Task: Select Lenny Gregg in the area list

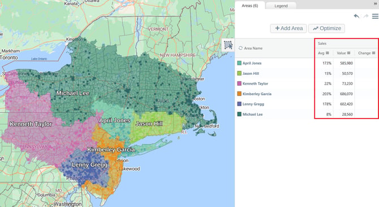Action: [253, 104]
